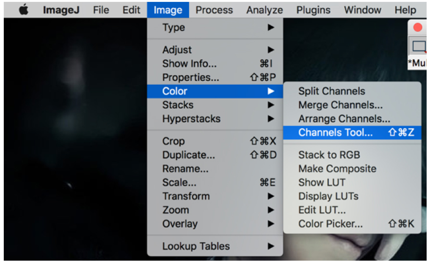Expand the Zoom submenu
Viewport: 429px width, 262px height.
[x=215, y=210]
